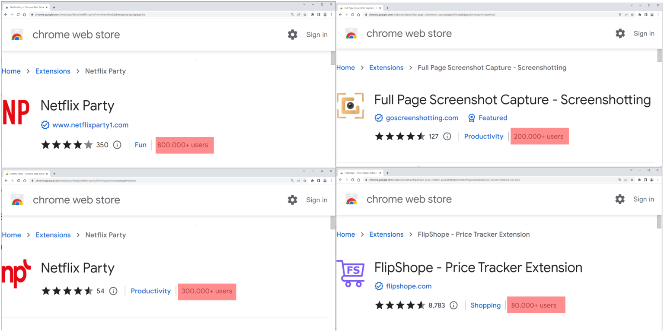Open Chrome Web Store settings gear
Viewport: 664px width, 333px height.
pyautogui.click(x=292, y=35)
